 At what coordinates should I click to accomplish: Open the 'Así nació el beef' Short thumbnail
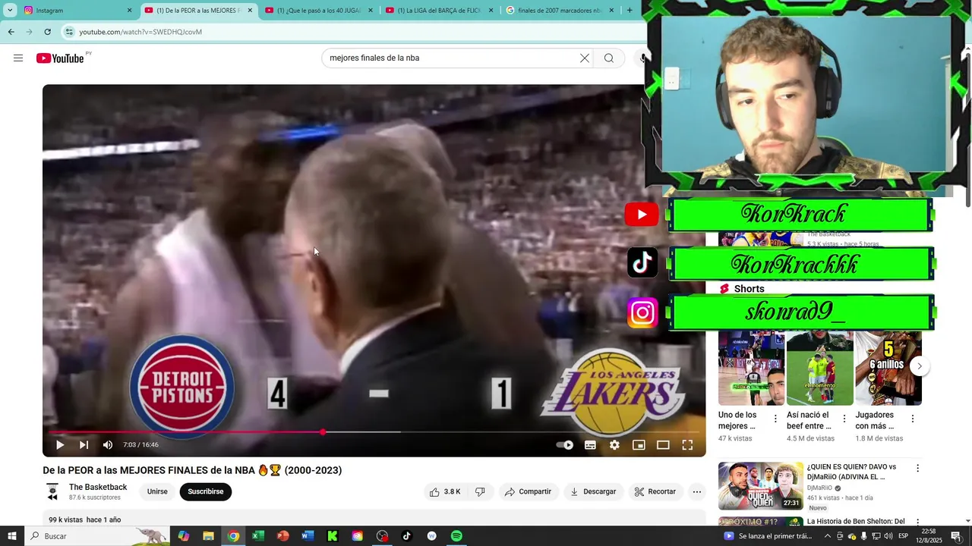(x=819, y=368)
